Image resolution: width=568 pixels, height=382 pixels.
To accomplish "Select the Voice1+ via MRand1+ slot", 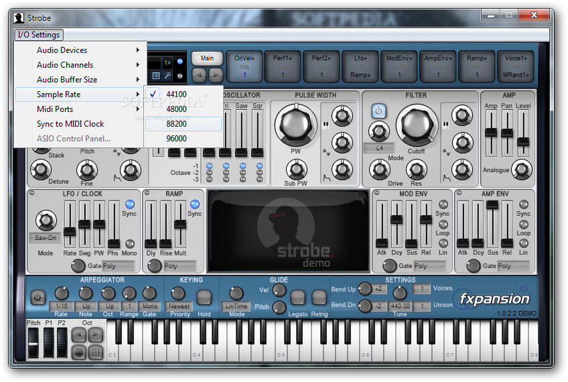I will pyautogui.click(x=516, y=66).
